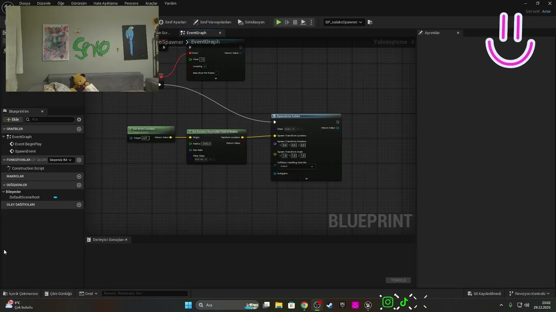The image size is (556, 312).
Task: Close the EventGraph tab
Action: tap(220, 33)
